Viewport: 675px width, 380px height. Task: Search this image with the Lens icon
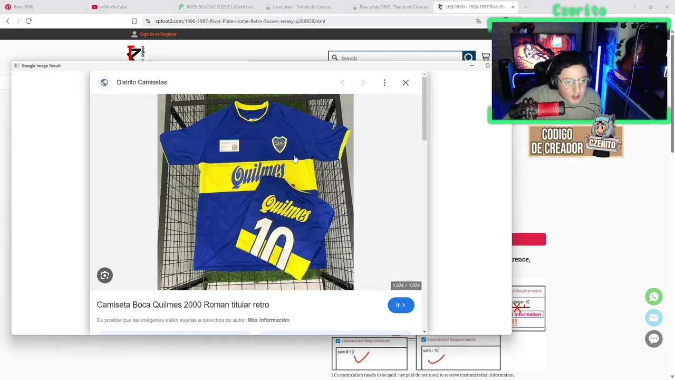[x=105, y=275]
